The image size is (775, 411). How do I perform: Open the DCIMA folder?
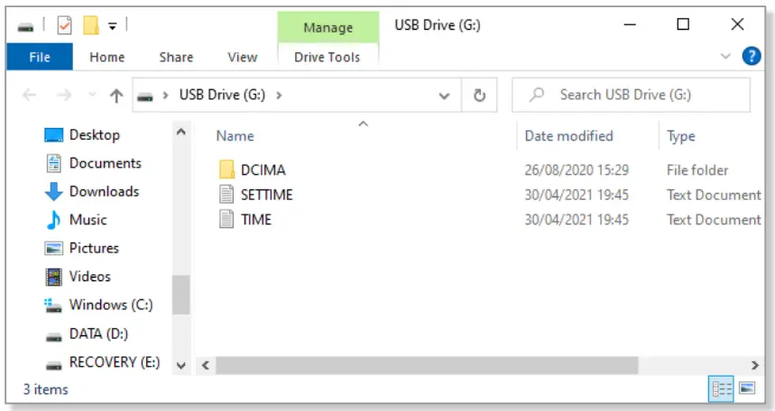click(263, 169)
